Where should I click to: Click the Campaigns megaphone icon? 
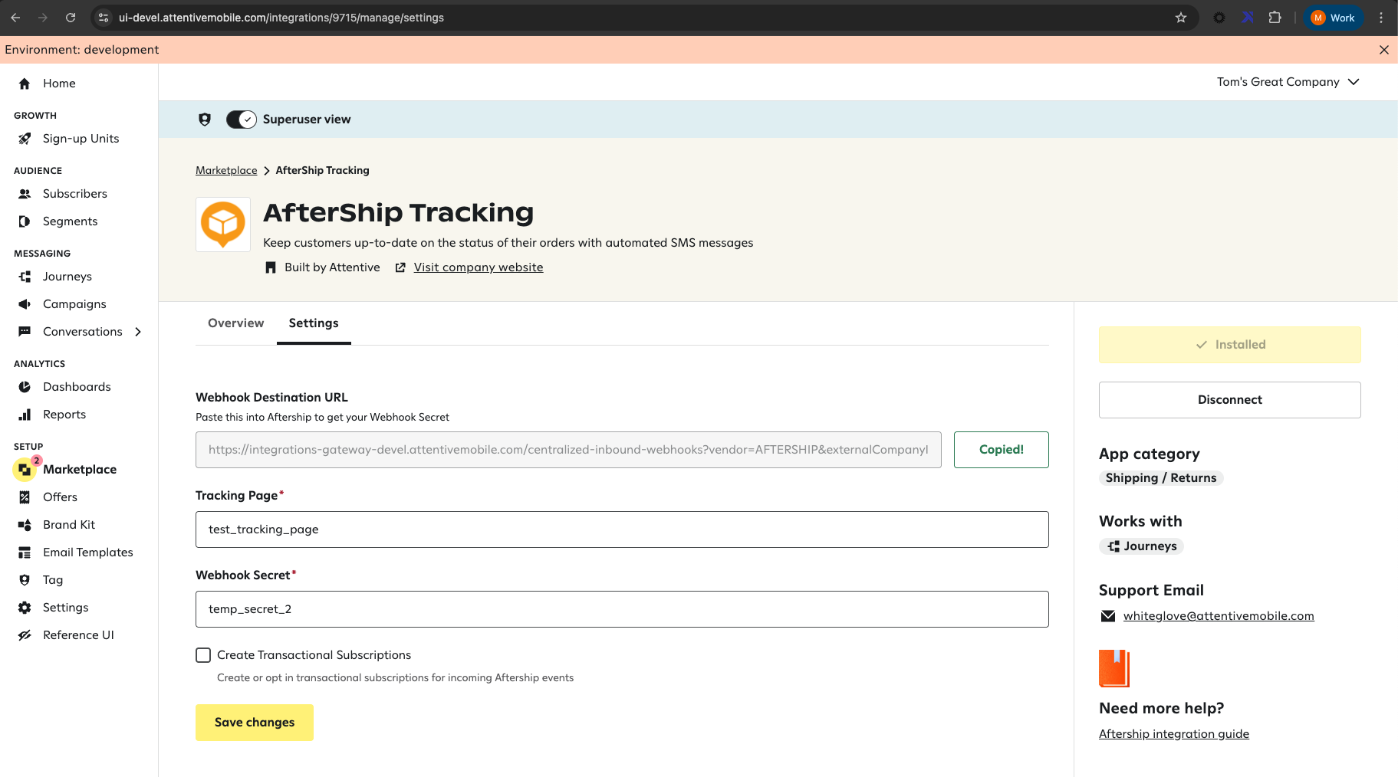(x=25, y=304)
